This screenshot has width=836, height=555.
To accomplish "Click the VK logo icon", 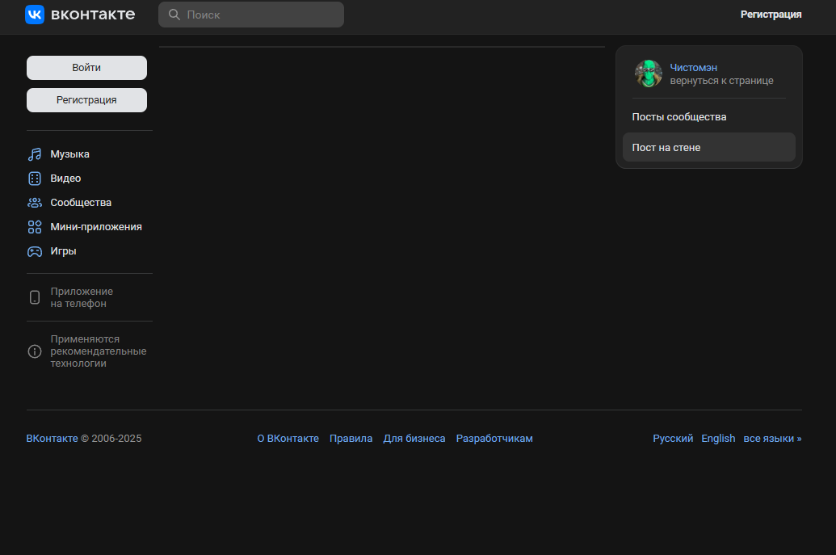I will click(35, 15).
